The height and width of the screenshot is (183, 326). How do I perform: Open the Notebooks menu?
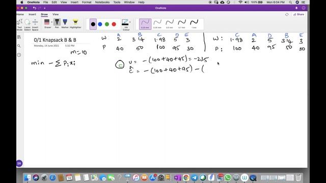pyautogui.click(x=102, y=2)
